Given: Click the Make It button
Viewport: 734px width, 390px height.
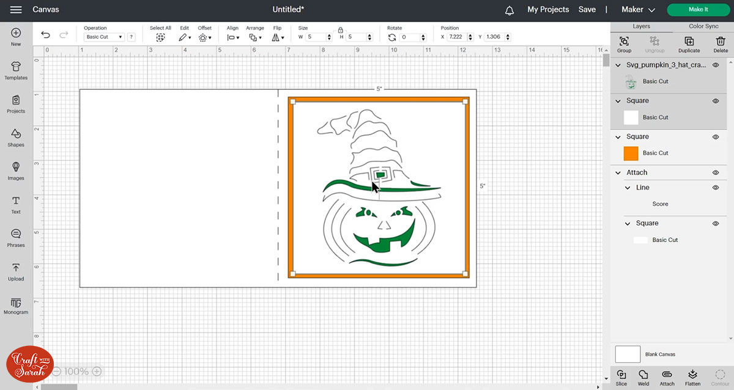Looking at the screenshot, I should point(698,10).
